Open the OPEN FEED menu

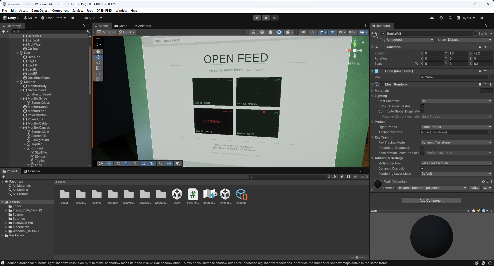click(104, 11)
